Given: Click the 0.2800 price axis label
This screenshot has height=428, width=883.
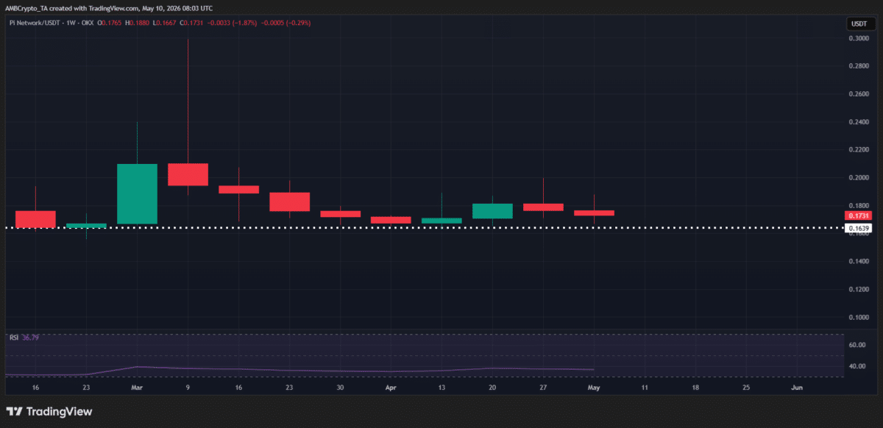Looking at the screenshot, I should pos(859,66).
